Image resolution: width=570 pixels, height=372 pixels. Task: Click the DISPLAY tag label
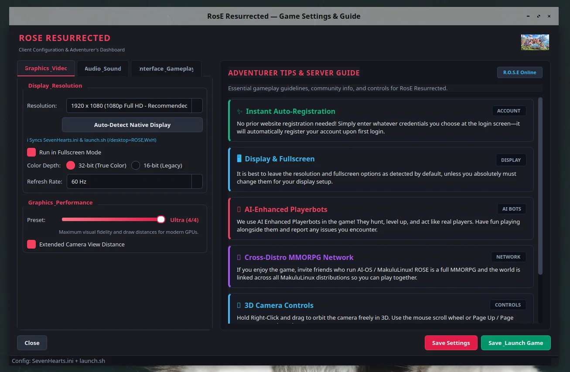pyautogui.click(x=511, y=160)
